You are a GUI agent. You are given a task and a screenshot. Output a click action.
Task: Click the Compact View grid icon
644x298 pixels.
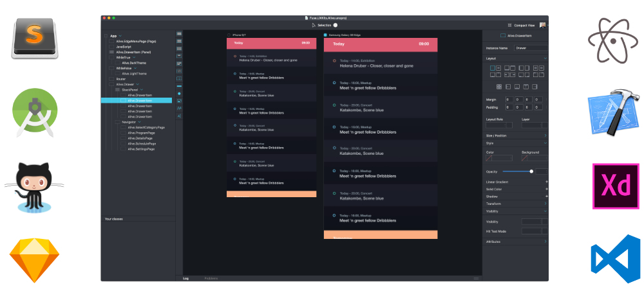coord(509,26)
